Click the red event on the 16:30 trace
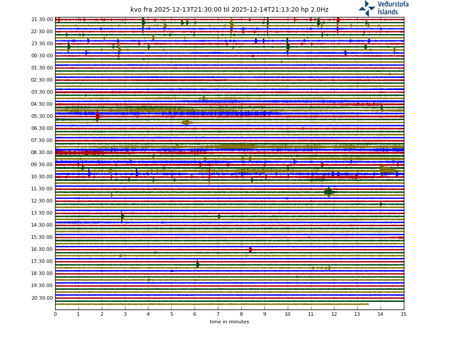Viewport: 459px width, 344px height. coord(251,249)
